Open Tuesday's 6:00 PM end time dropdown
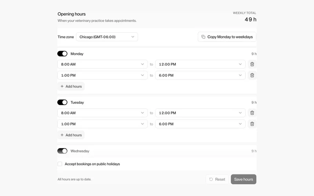This screenshot has height=196, width=314. pos(200,124)
